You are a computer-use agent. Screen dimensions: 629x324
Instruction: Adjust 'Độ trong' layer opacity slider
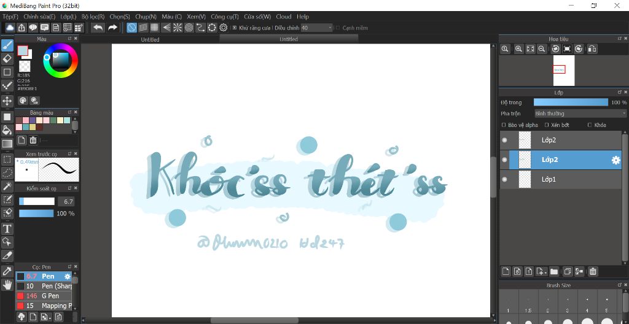571,102
